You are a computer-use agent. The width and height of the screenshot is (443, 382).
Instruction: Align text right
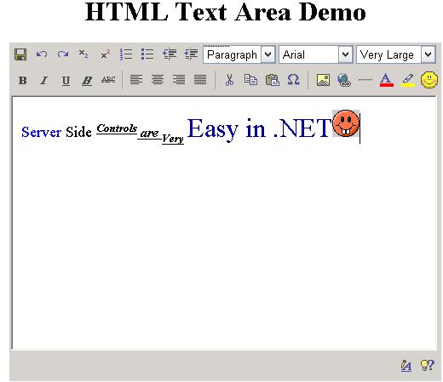[179, 80]
